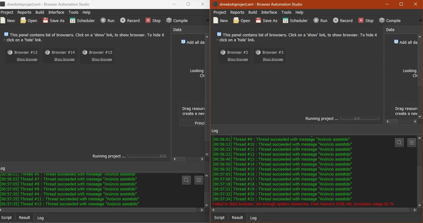The width and height of the screenshot is (423, 223).
Task: Open the Scheduler in the left window
Action: (x=82, y=20)
